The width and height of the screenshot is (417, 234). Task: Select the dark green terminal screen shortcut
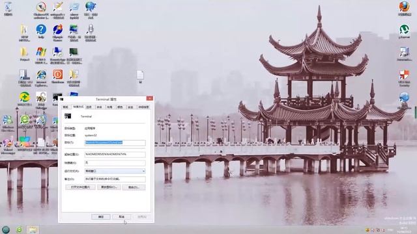pos(74,52)
